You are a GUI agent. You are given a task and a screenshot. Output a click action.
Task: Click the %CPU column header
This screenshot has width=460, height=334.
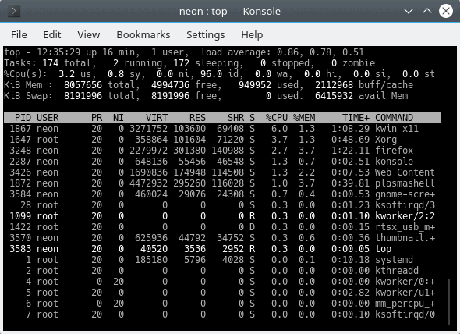coord(276,118)
